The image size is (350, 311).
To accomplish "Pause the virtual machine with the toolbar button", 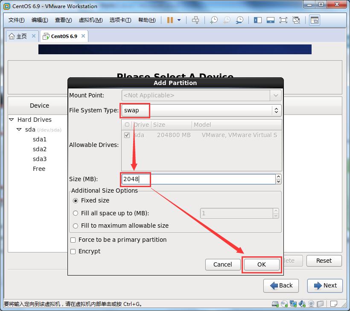I will [170, 20].
